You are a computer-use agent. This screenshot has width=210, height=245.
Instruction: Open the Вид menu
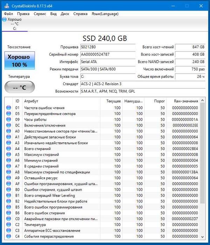pyautogui.click(x=53, y=14)
